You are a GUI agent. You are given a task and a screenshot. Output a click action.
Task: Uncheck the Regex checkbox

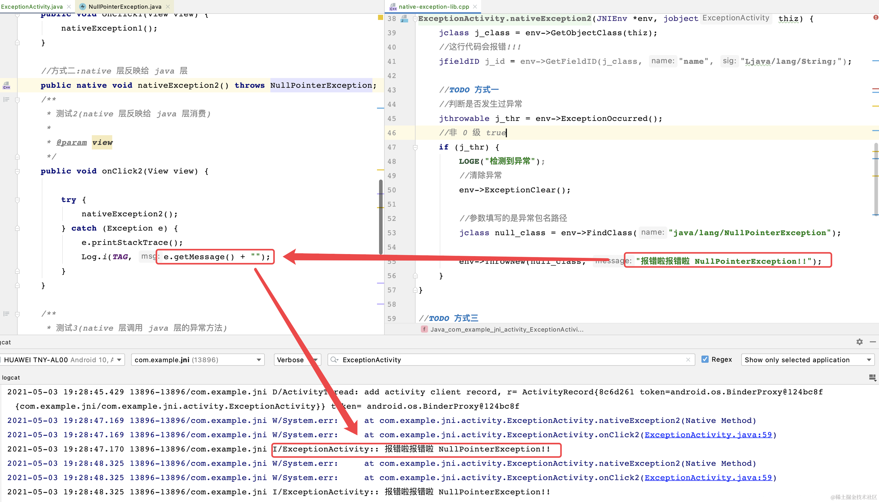pyautogui.click(x=705, y=359)
